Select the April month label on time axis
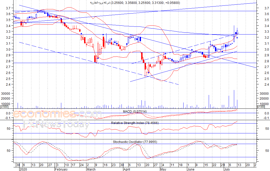 [x=127, y=169]
